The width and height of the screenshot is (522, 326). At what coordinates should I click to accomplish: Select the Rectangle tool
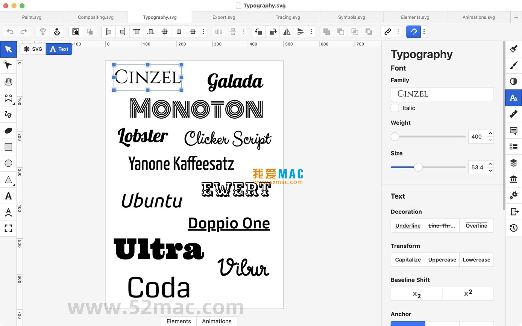click(8, 147)
